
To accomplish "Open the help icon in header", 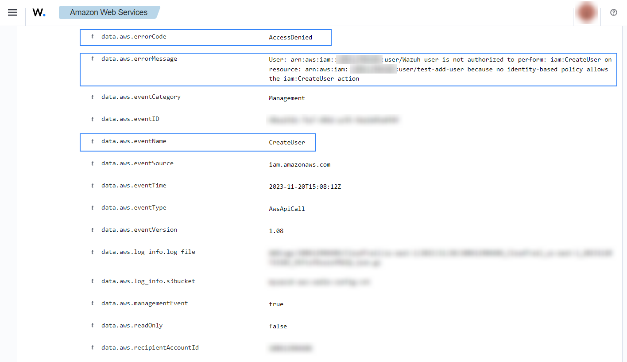I will point(613,12).
